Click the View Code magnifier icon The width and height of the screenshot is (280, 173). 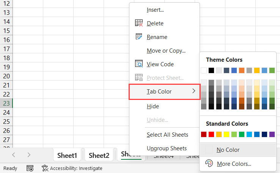click(x=138, y=64)
